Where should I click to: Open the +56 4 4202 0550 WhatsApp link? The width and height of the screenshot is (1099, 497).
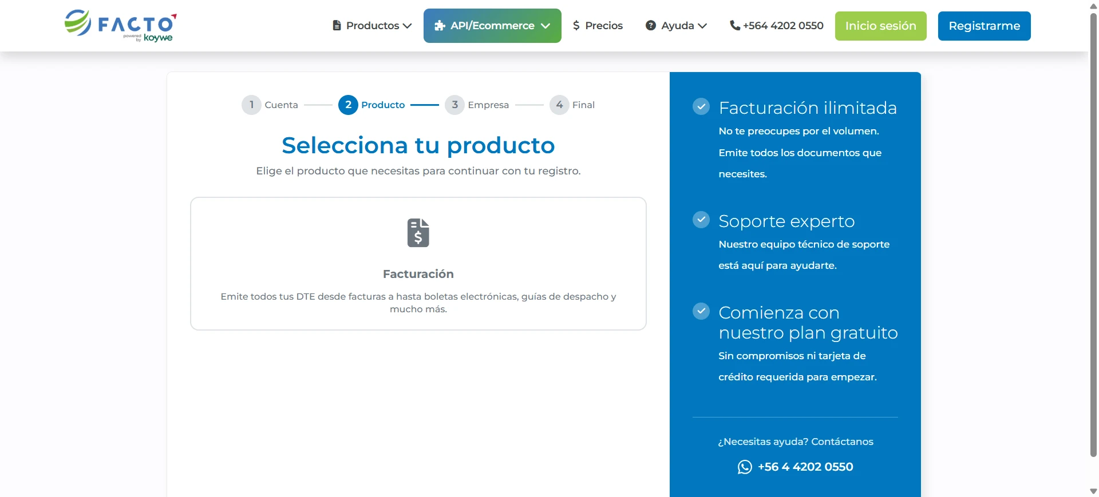tap(796, 467)
